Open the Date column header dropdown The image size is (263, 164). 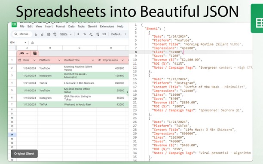tap(34, 60)
